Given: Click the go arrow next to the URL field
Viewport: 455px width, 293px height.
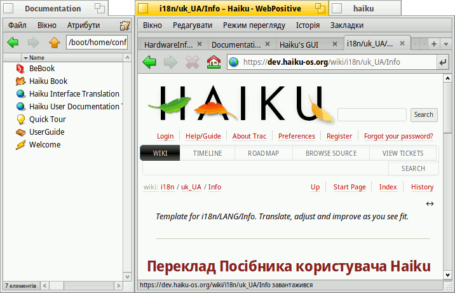Looking at the screenshot, I should coord(442,62).
